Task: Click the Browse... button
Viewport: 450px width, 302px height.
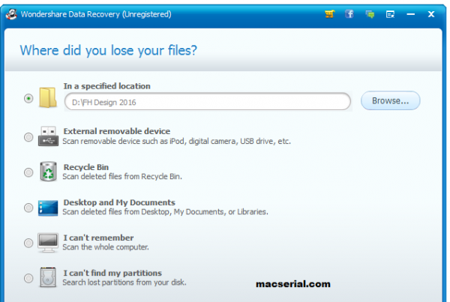Action: coord(390,100)
